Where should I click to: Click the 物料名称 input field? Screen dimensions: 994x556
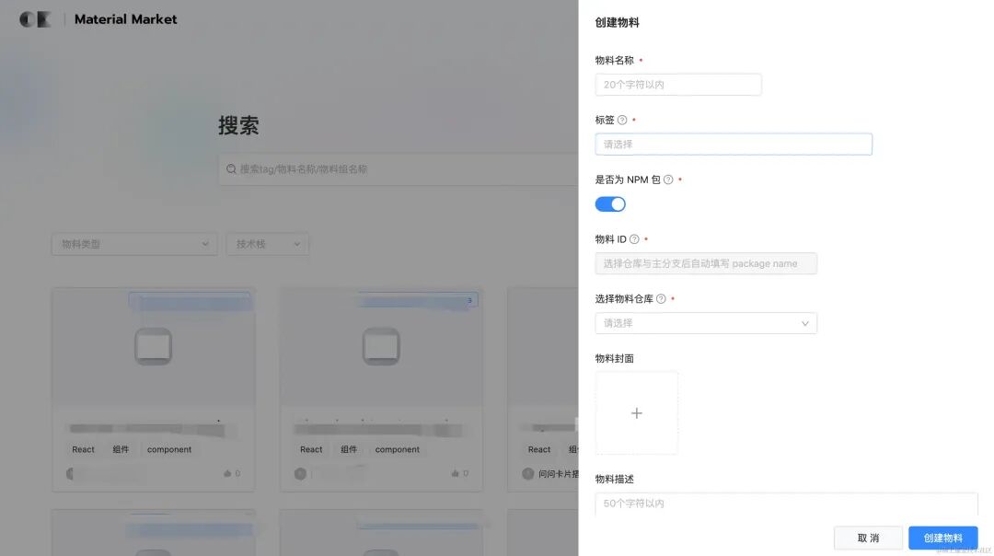click(x=677, y=85)
